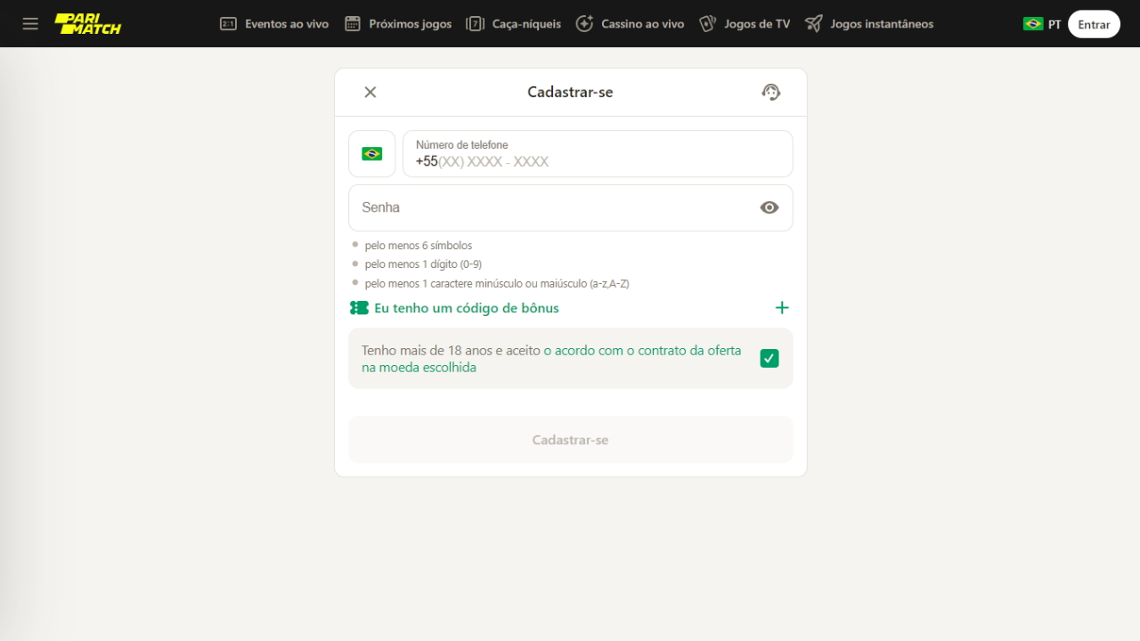Click the 'pelo menos 6 símbolos' text
This screenshot has height=641, width=1140.
419,246
